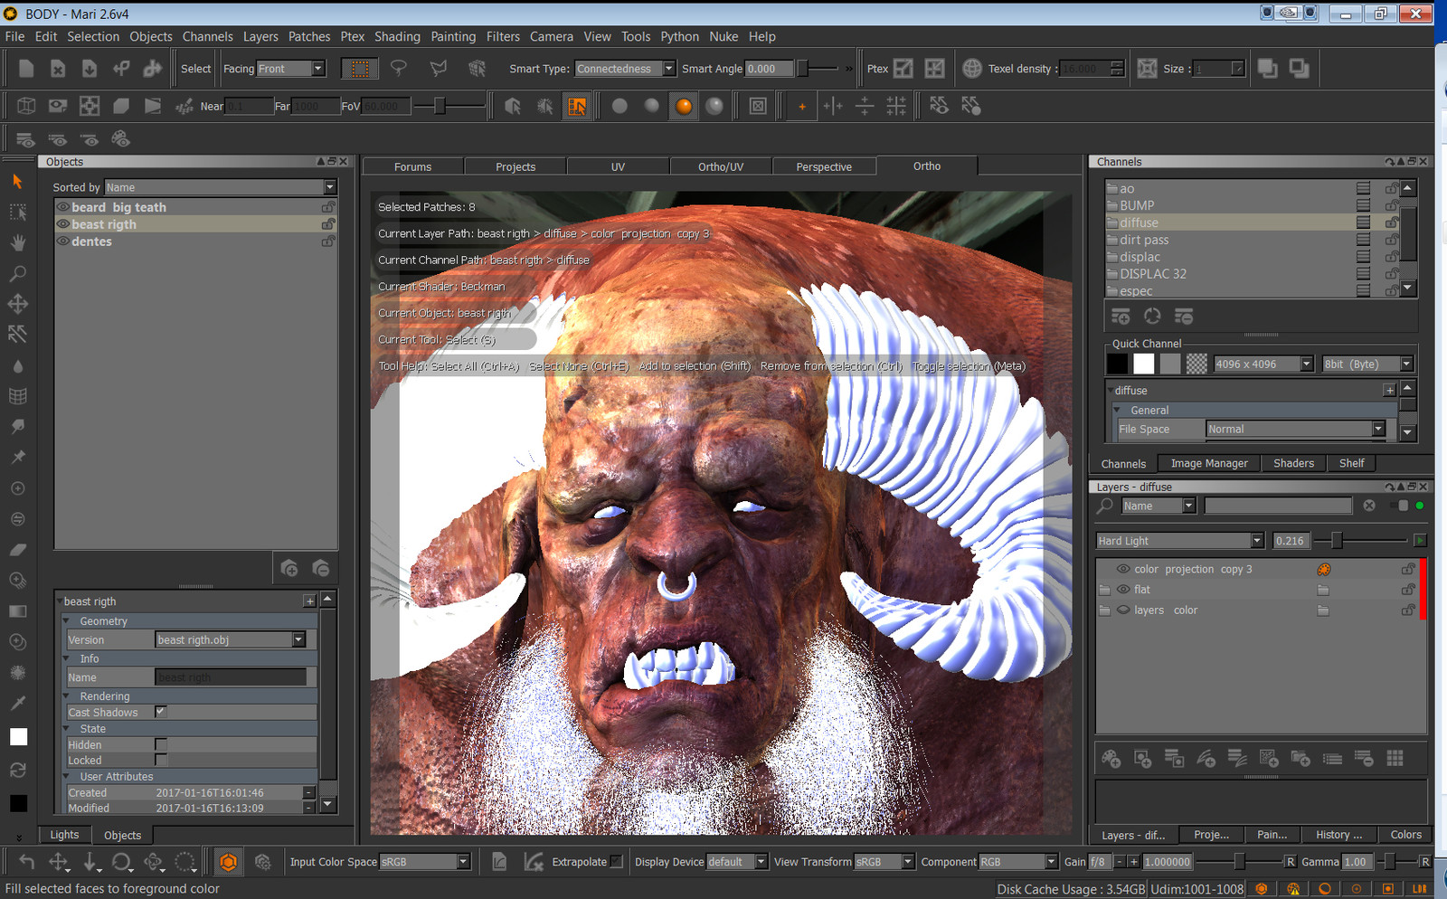This screenshot has width=1447, height=899.
Task: Click the black quick channel color swatch
Action: [1118, 364]
